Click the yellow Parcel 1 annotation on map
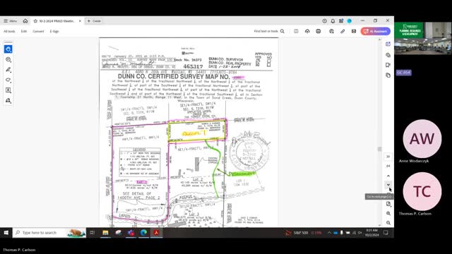The height and width of the screenshot is (254, 452). click(x=194, y=133)
